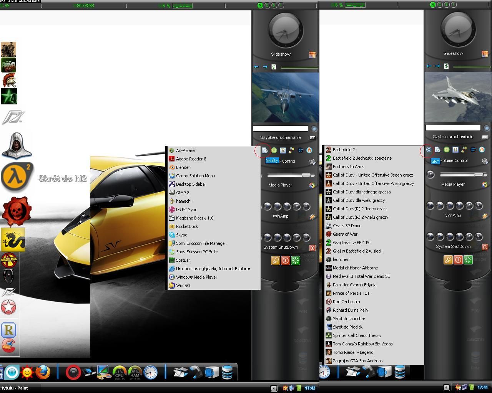Click the left Media Player header icon
Image resolution: width=492 pixels, height=393 pixels.
pos(312,185)
